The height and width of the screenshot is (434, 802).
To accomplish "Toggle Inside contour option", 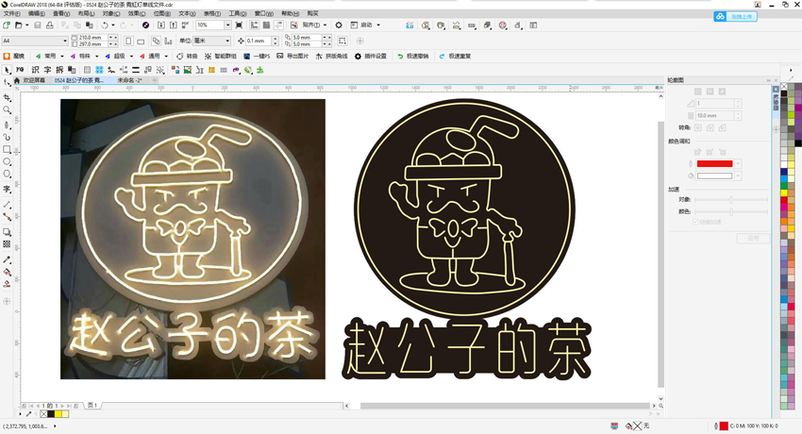I will [x=710, y=91].
